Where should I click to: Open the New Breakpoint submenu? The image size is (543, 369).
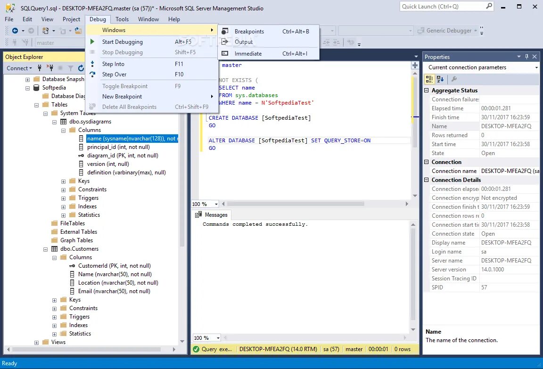[x=152, y=96]
